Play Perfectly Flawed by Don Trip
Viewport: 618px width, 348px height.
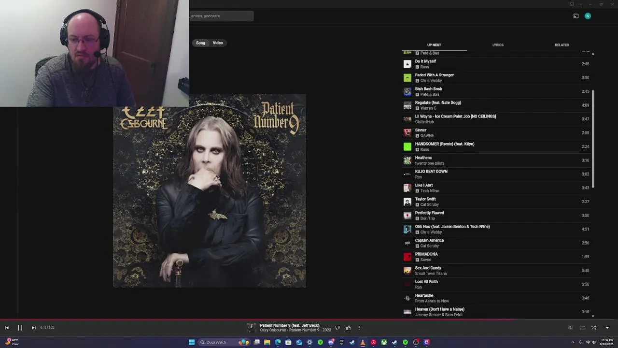(x=496, y=216)
